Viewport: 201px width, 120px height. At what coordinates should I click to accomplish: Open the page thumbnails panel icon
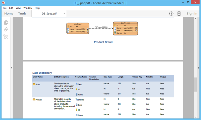6,22
